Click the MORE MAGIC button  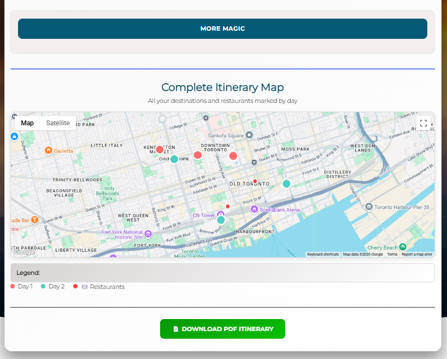point(222,28)
